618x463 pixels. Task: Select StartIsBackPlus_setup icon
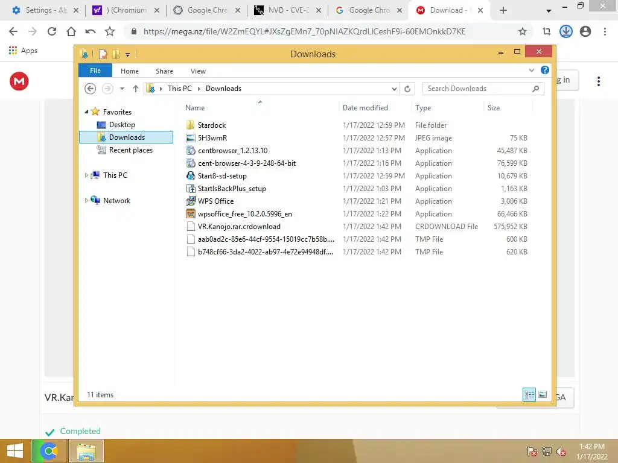pyautogui.click(x=190, y=189)
